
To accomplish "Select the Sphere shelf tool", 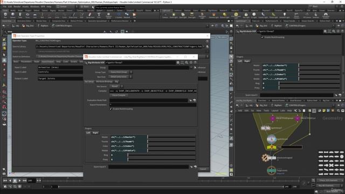I will (13, 15).
